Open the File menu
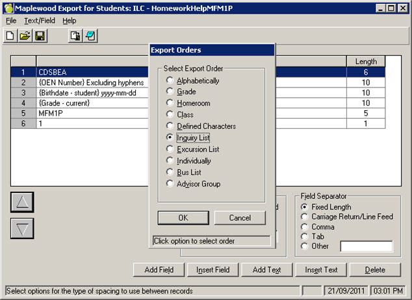The image size is (412, 300). click(11, 21)
